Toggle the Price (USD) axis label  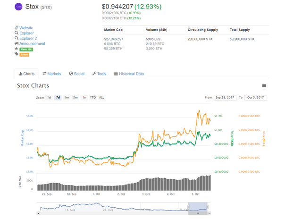(x=232, y=138)
